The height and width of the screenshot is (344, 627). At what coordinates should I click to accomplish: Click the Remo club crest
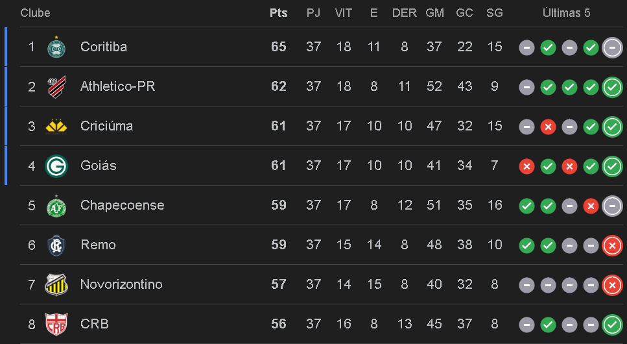pyautogui.click(x=56, y=245)
